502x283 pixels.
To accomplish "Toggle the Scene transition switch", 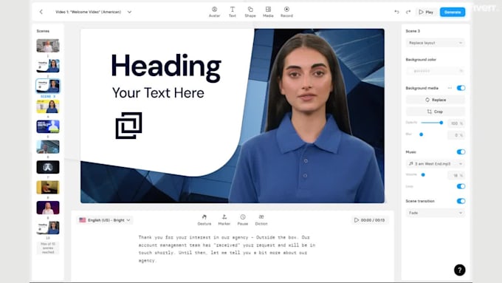I will tap(461, 201).
